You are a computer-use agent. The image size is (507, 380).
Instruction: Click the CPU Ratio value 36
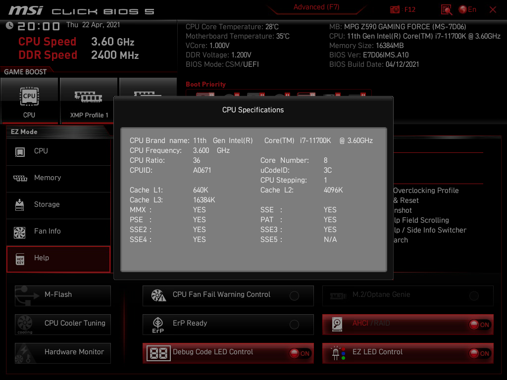197,160
